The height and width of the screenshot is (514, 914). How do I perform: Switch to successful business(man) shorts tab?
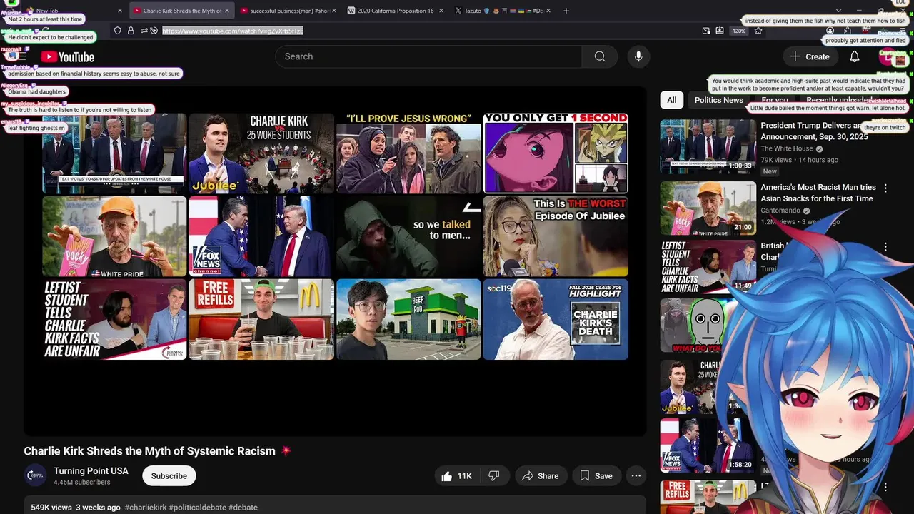pos(289,11)
